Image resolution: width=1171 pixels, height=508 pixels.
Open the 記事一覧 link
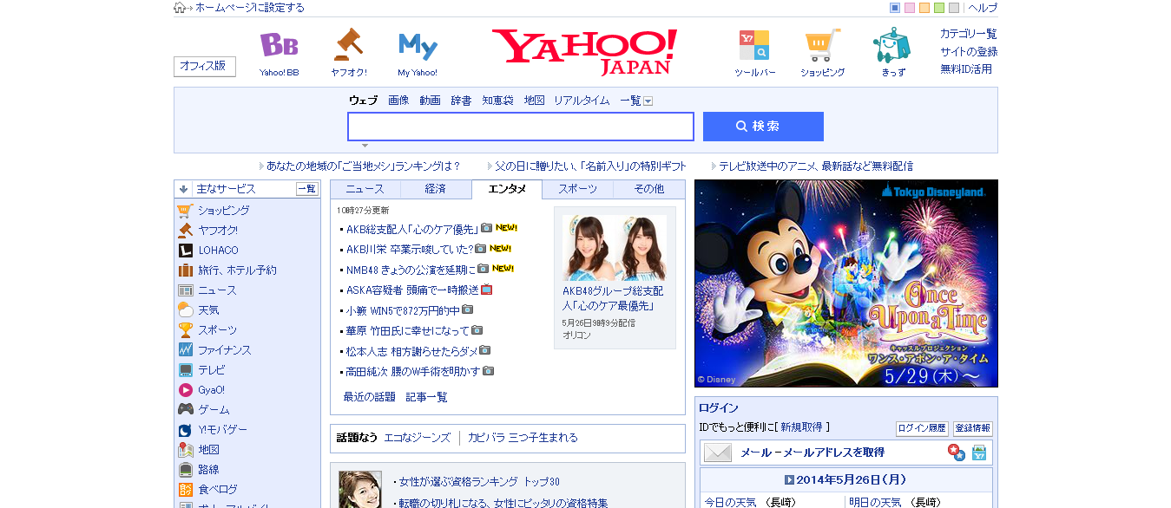tap(427, 397)
